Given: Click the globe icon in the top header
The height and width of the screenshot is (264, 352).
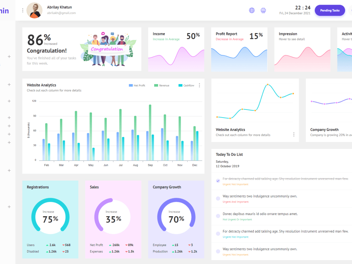Looking at the screenshot, I should 252,10.
